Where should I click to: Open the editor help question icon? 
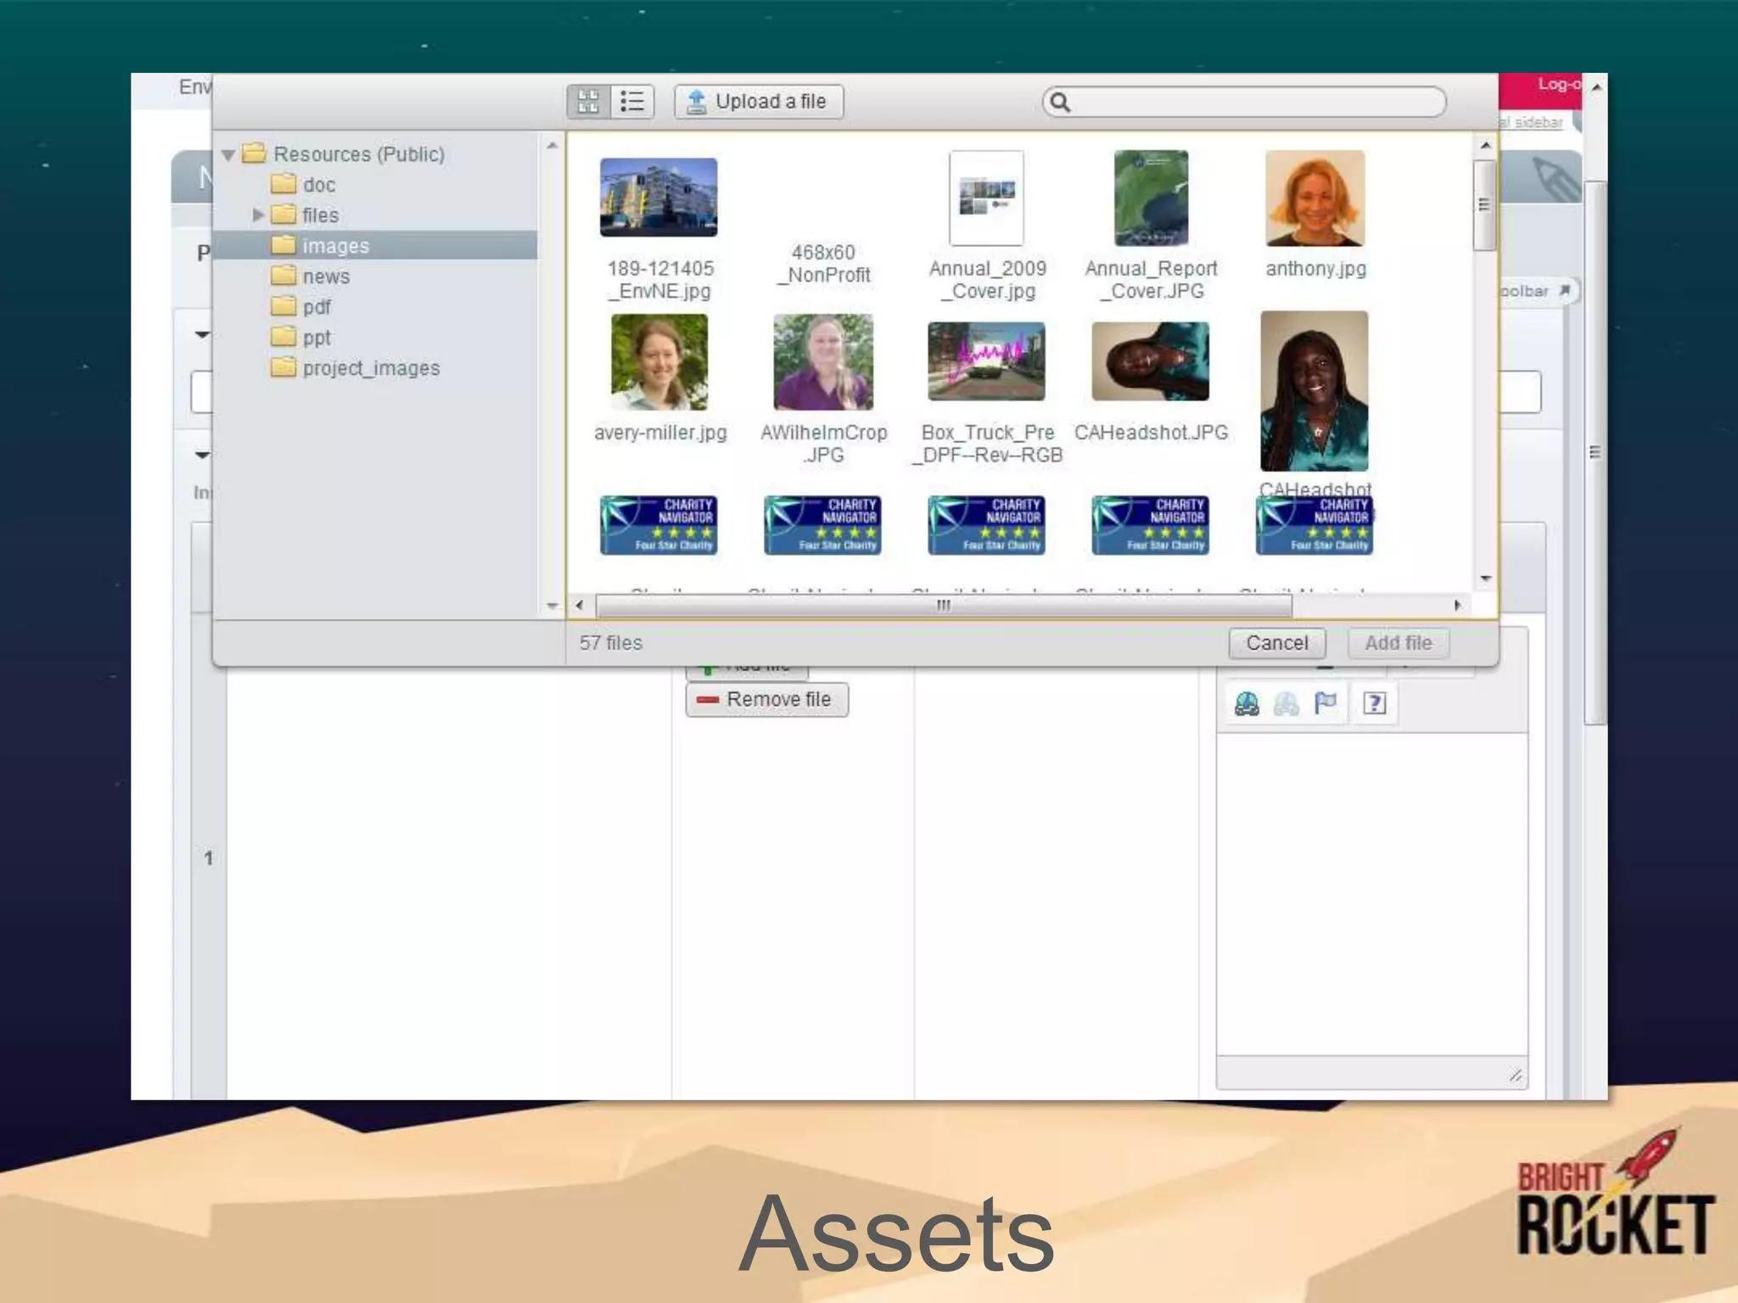(1375, 703)
